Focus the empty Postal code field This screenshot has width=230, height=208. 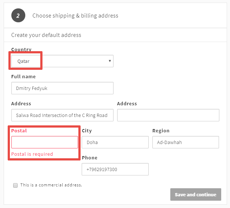pos(45,142)
